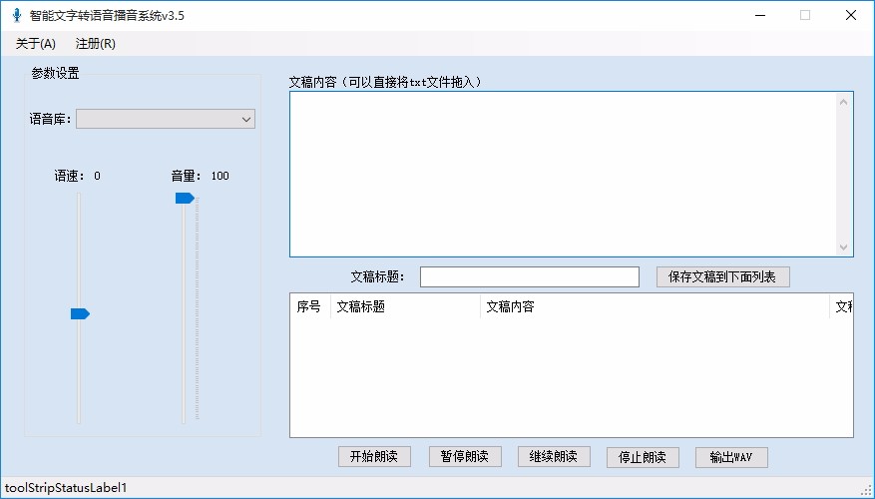The height and width of the screenshot is (499, 875).
Task: Click the 音量 value label 100
Action: [x=219, y=176]
